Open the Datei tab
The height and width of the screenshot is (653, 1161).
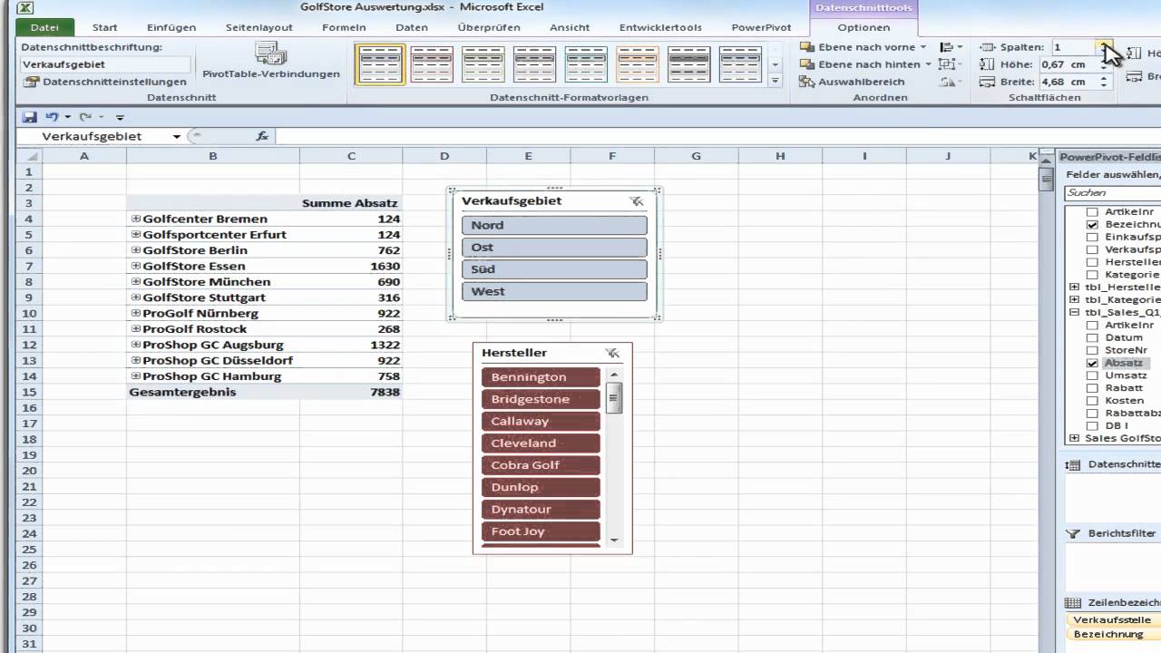click(44, 27)
